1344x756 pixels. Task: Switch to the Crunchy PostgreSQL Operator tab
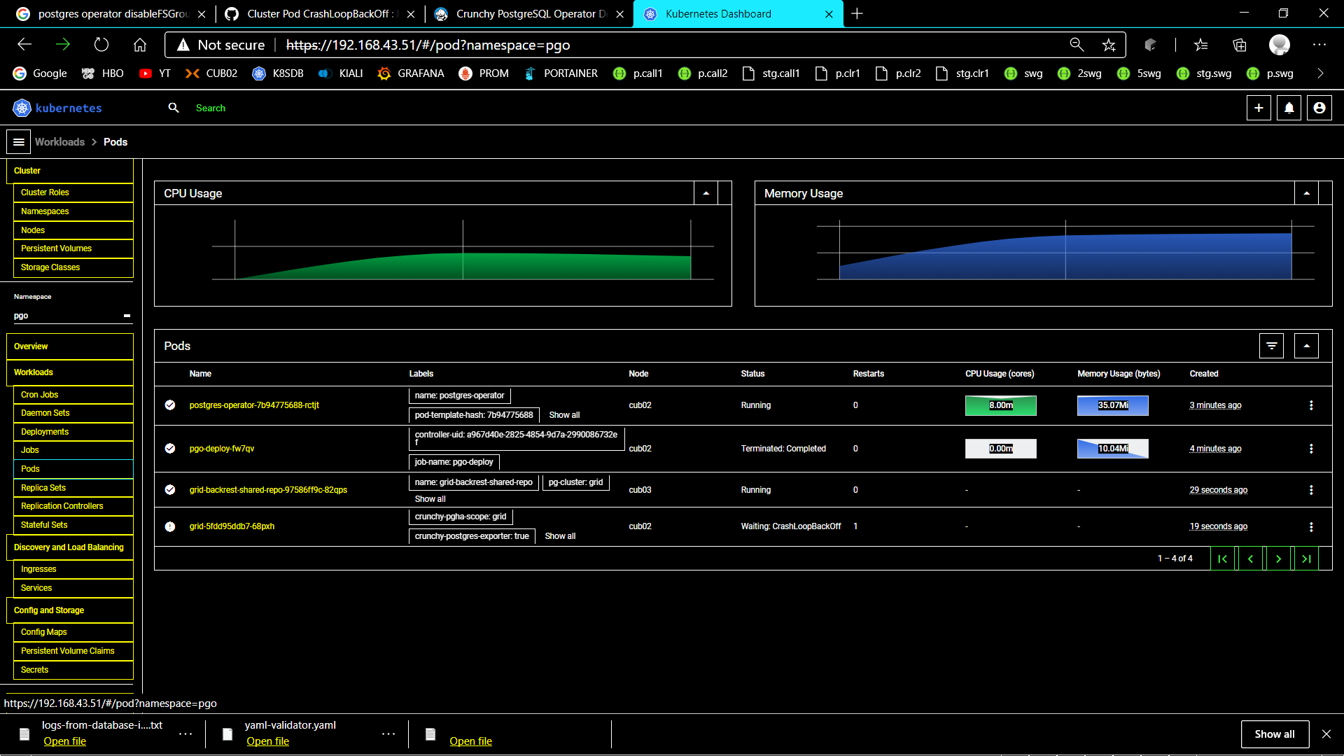pos(525,13)
